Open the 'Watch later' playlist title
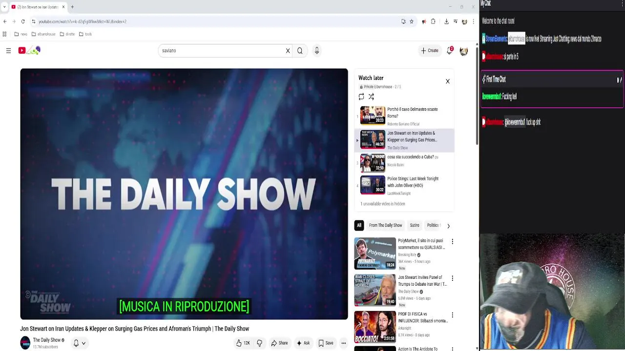Screen dimensions: 625x351 371,78
